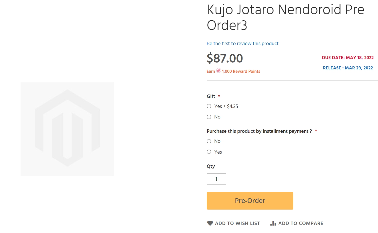This screenshot has height=233, width=378.
Task: Click the Pre-Order button
Action: click(250, 201)
